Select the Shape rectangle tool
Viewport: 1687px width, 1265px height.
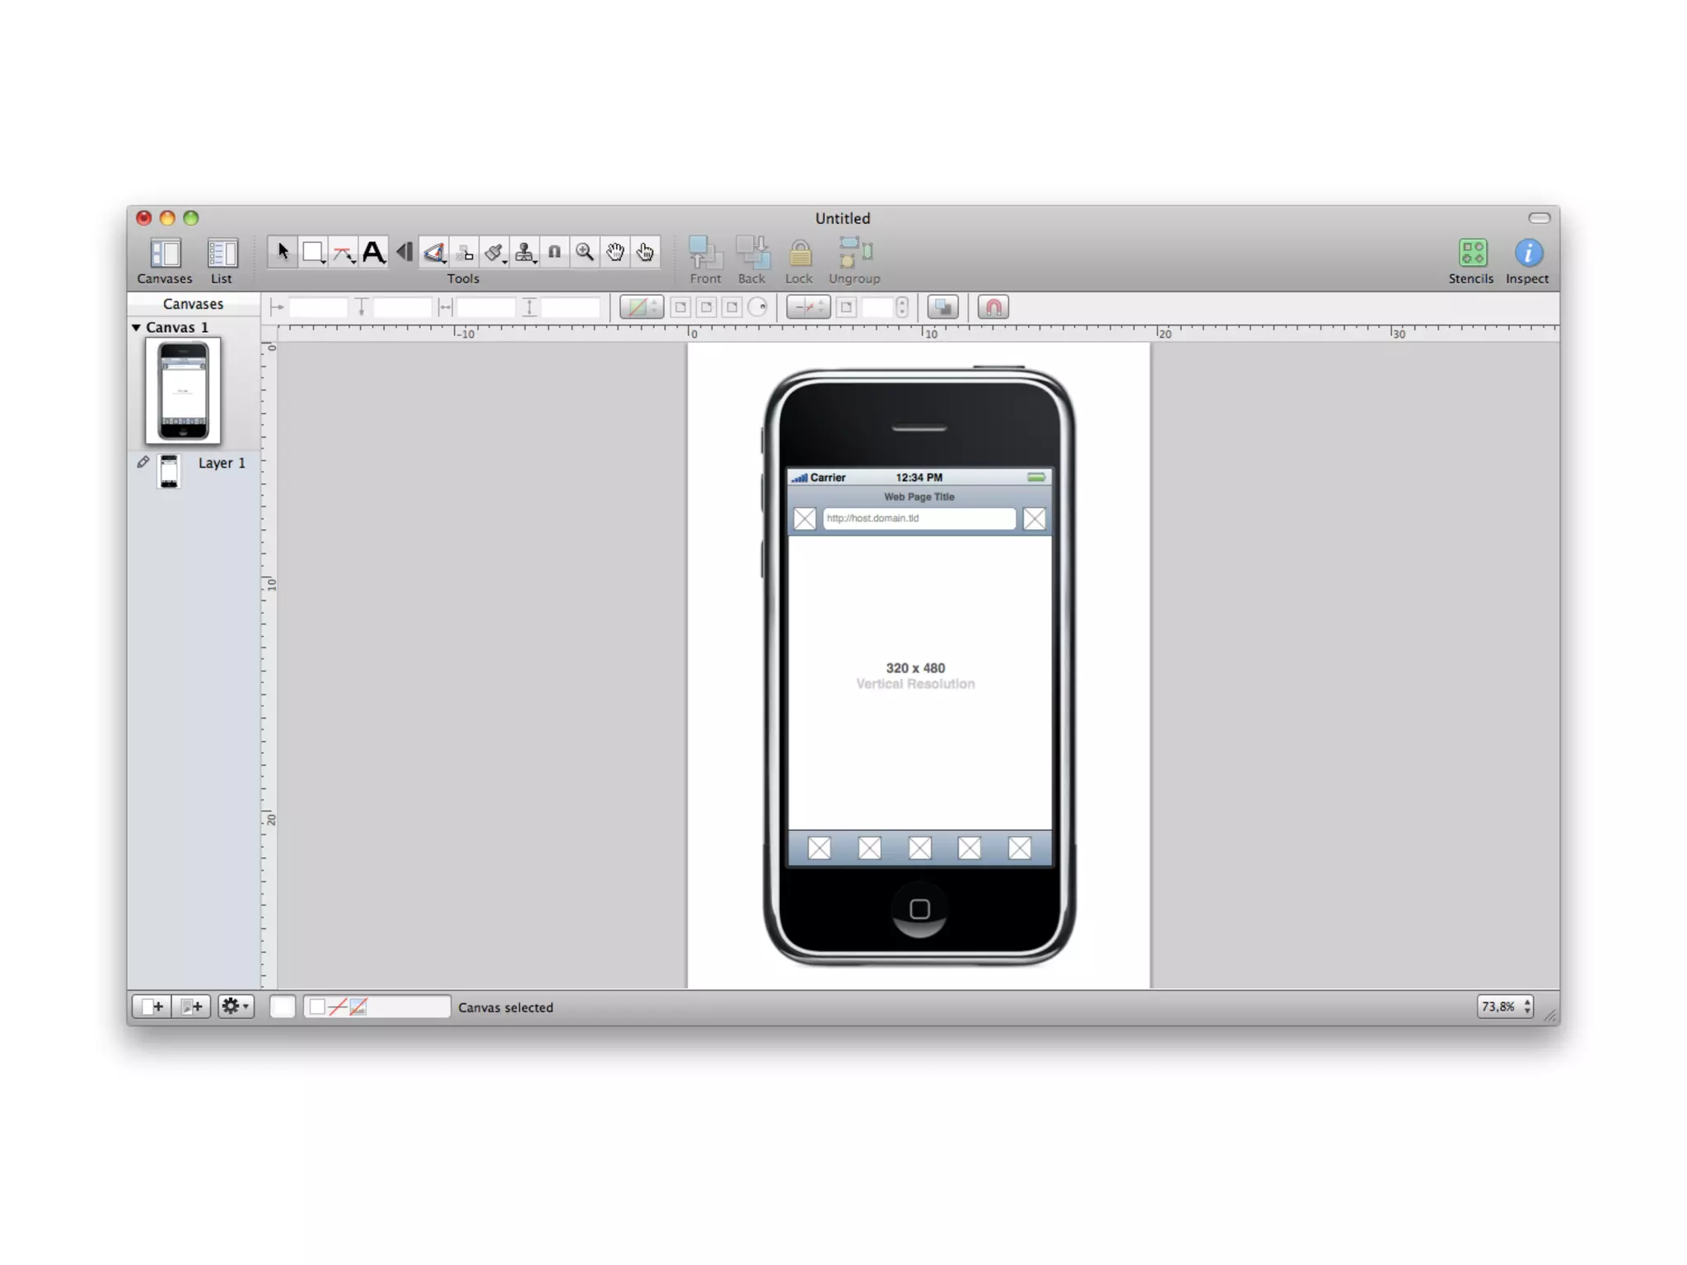click(x=313, y=252)
